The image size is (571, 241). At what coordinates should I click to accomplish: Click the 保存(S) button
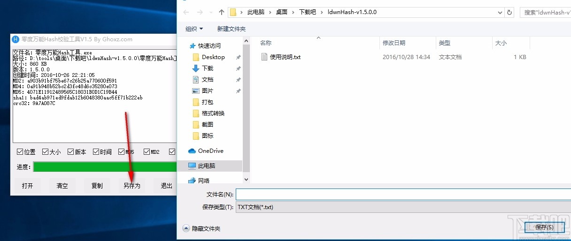coord(545,227)
